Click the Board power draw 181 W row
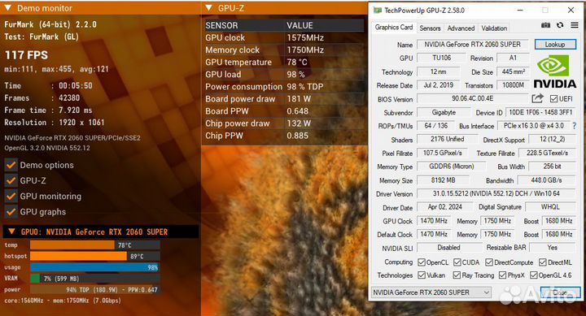This screenshot has width=586, height=316. pos(284,99)
